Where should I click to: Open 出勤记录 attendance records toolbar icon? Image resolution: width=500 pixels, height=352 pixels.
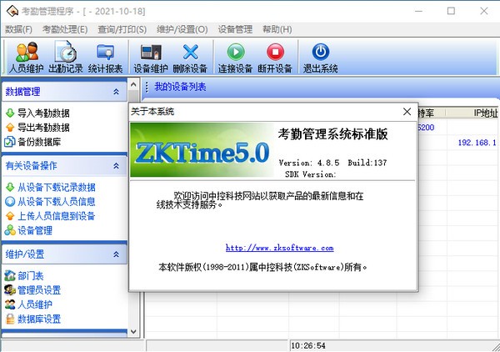66,51
